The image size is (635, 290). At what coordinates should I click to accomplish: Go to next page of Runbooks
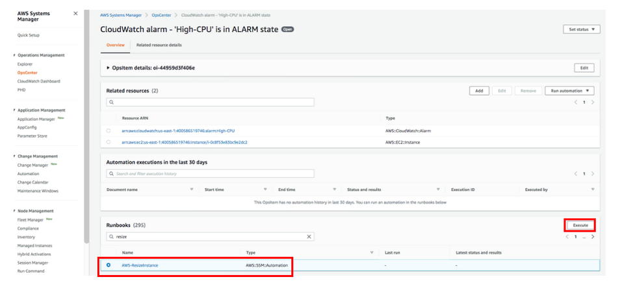coord(593,237)
